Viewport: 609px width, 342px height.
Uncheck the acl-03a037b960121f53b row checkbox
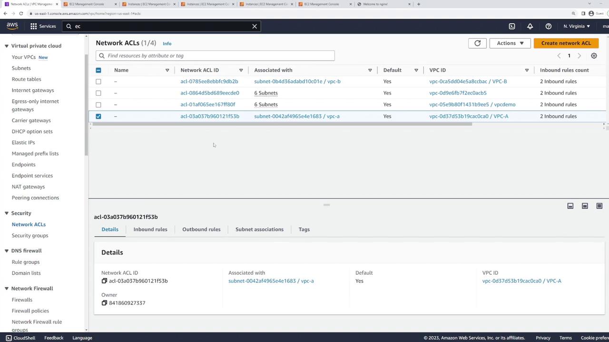(98, 116)
